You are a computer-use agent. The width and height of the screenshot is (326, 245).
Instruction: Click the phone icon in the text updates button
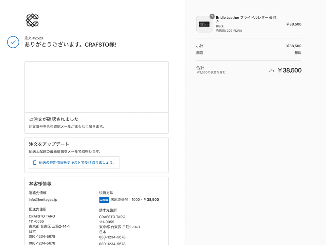[x=35, y=163]
